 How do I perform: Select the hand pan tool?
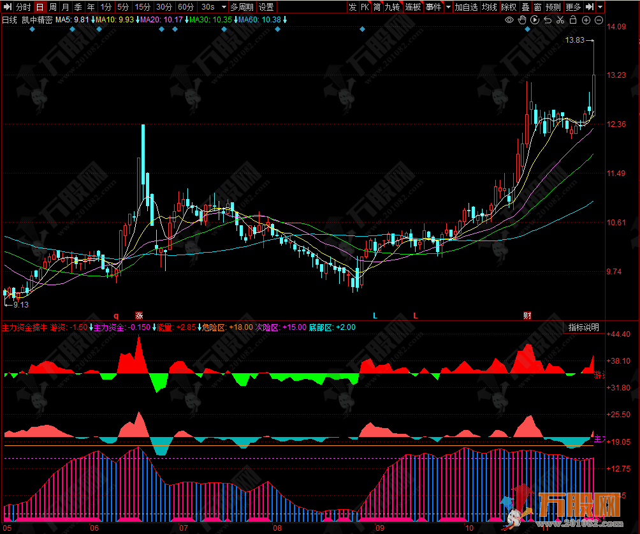tap(522, 20)
